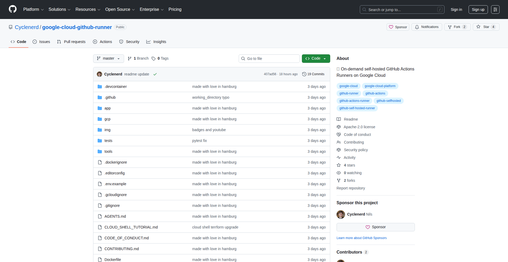Click the Fork button
The width and height of the screenshot is (508, 262).
(457, 27)
